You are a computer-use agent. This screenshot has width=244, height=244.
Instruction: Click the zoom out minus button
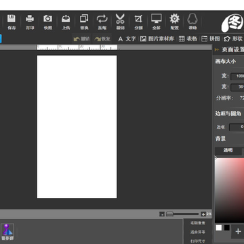click(x=162, y=214)
